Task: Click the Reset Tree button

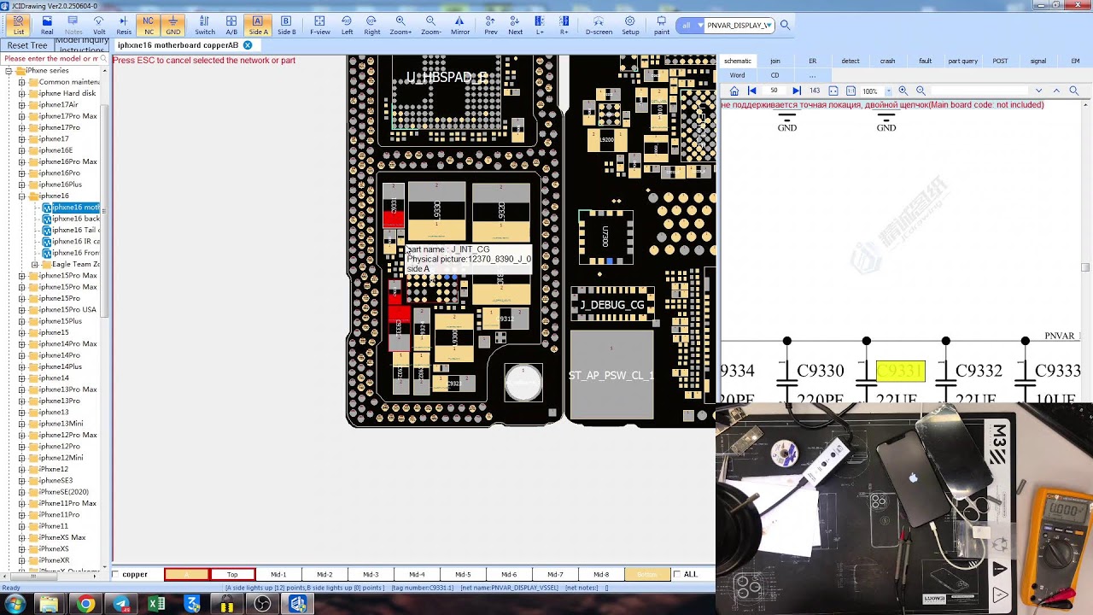Action: tap(27, 45)
